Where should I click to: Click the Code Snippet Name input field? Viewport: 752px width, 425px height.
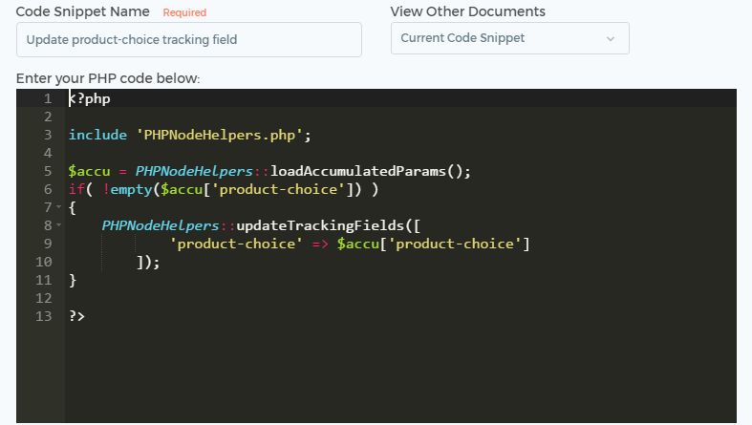(x=189, y=40)
